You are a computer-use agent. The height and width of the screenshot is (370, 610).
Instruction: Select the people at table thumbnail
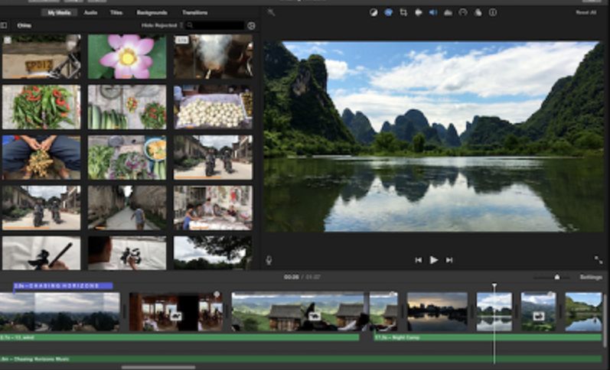[x=214, y=207]
